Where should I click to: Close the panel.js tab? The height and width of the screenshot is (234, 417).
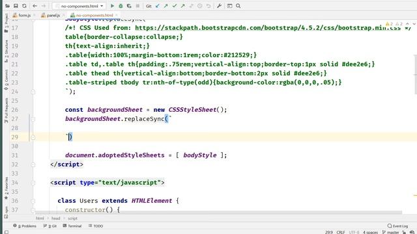tap(64, 16)
